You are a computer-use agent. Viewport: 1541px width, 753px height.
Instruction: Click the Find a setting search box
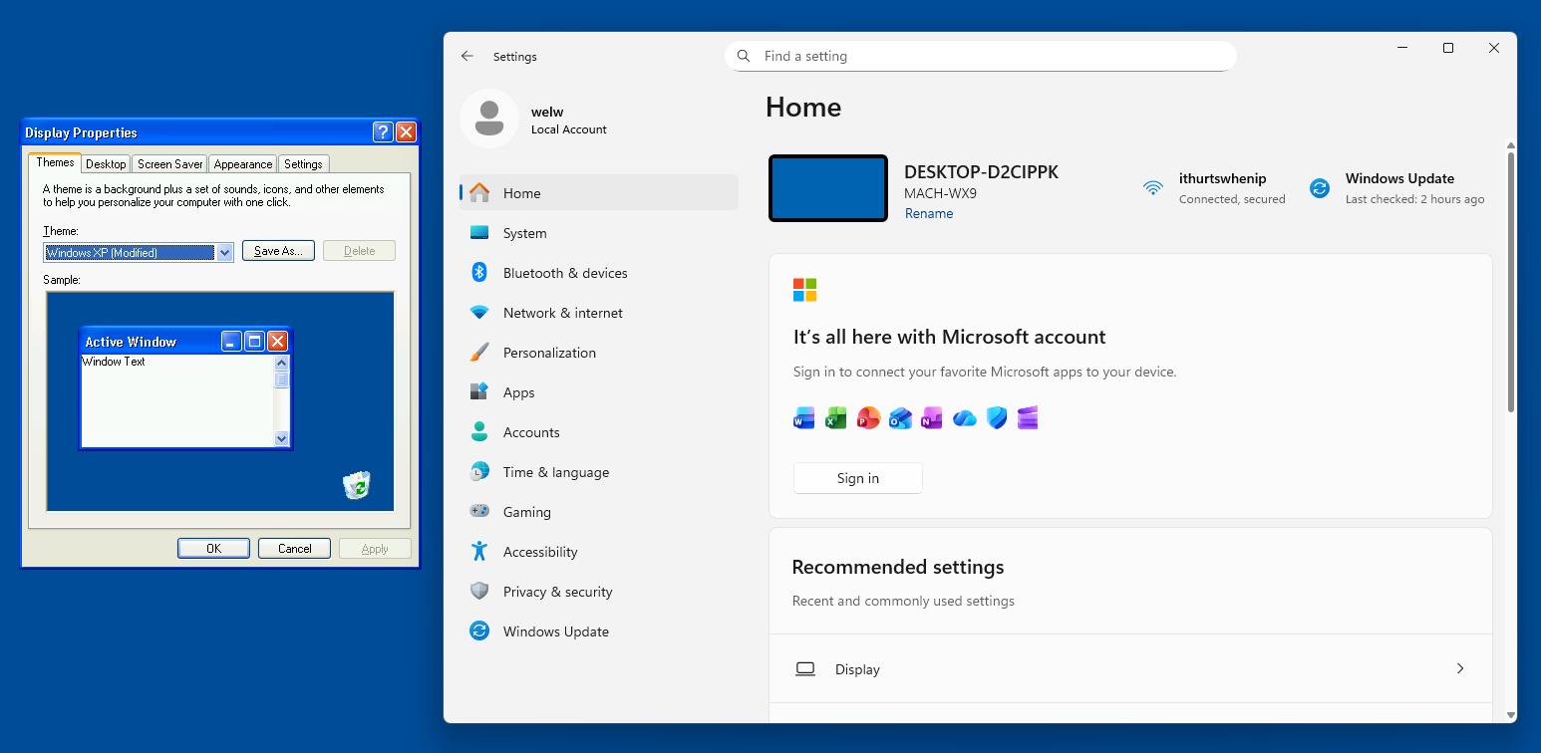(x=987, y=57)
